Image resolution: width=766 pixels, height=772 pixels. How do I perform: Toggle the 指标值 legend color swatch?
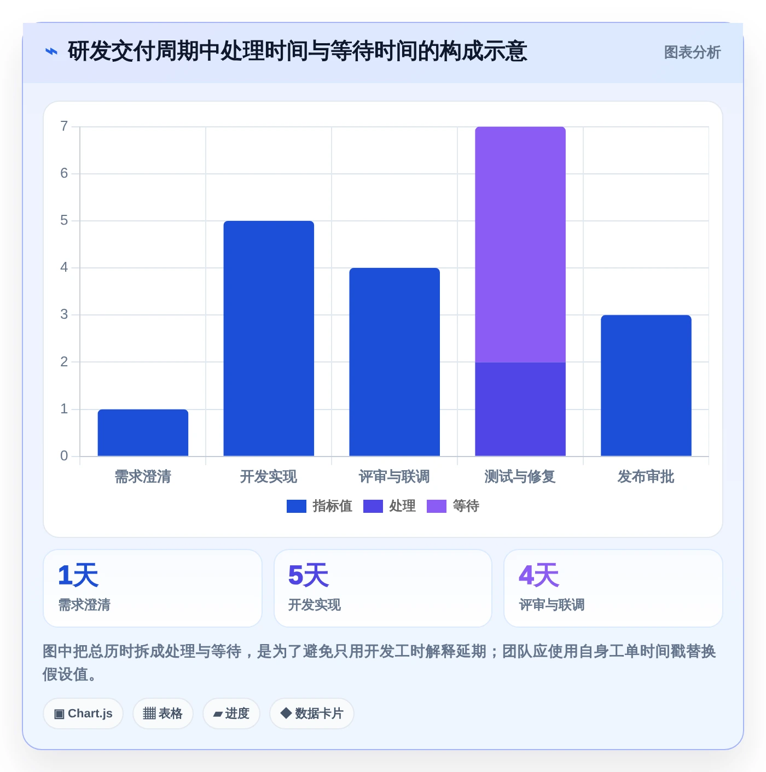pos(296,506)
